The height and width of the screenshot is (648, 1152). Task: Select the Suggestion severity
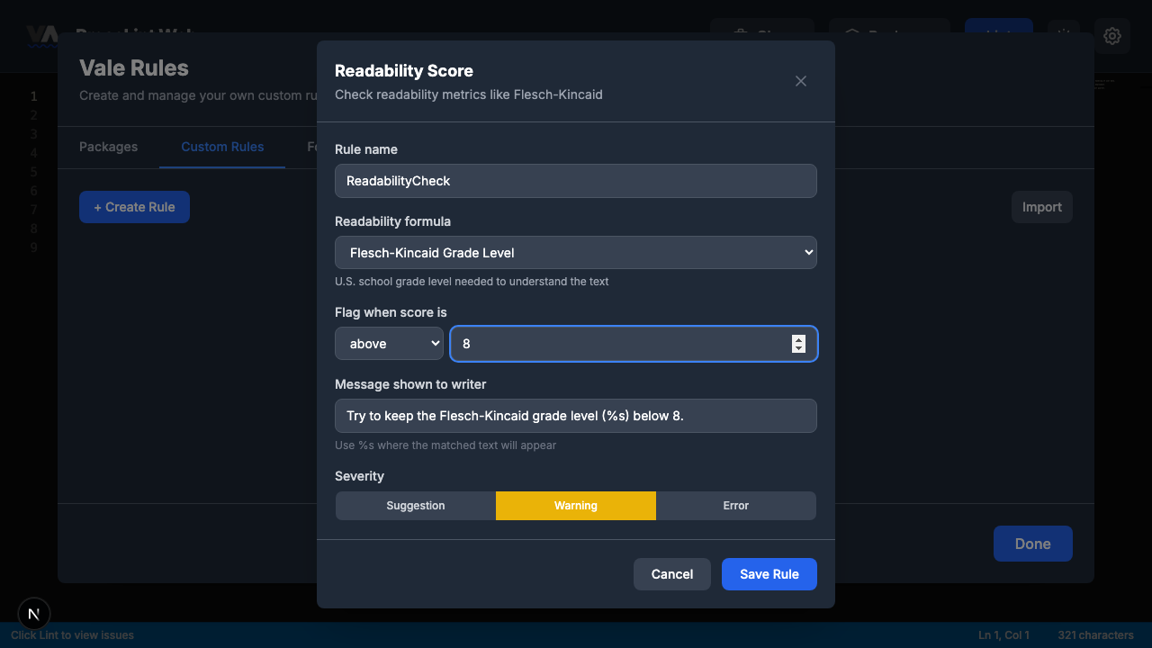tap(415, 505)
